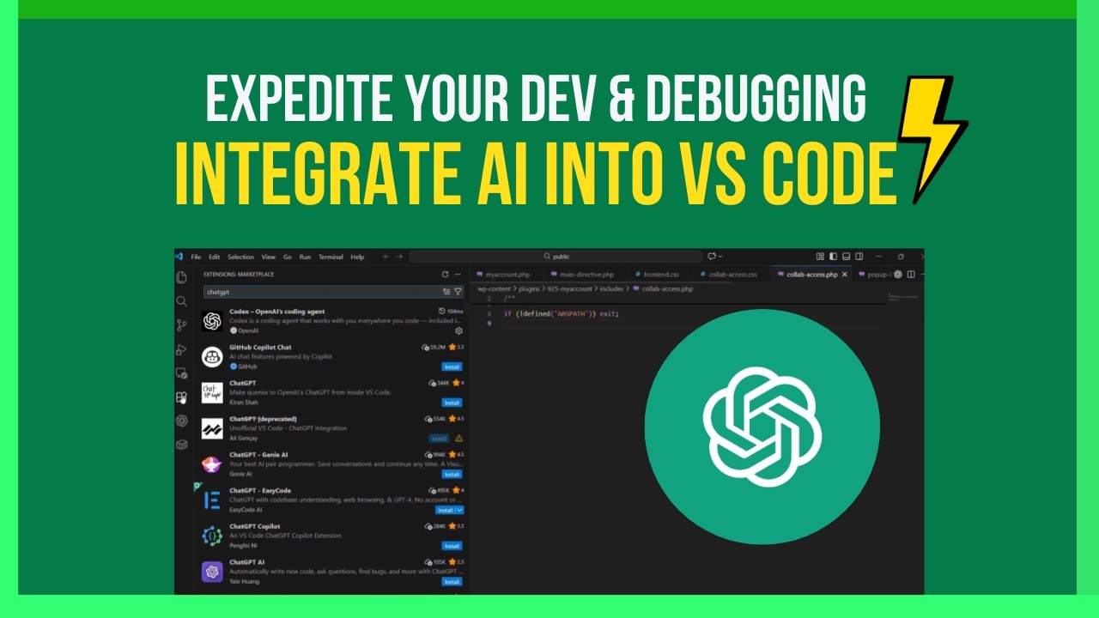Open the Terminal menu

point(331,257)
